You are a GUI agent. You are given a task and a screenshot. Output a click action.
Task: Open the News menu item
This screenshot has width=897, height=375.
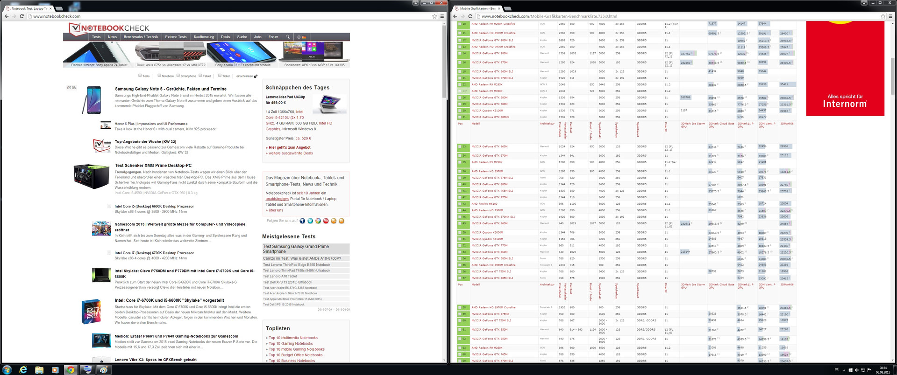coord(112,37)
